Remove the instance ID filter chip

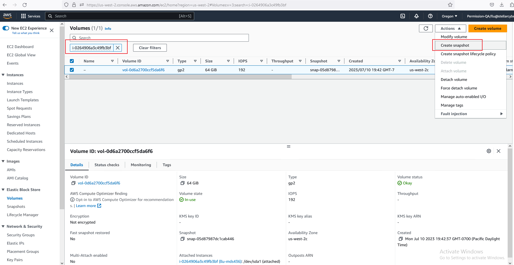pos(118,48)
